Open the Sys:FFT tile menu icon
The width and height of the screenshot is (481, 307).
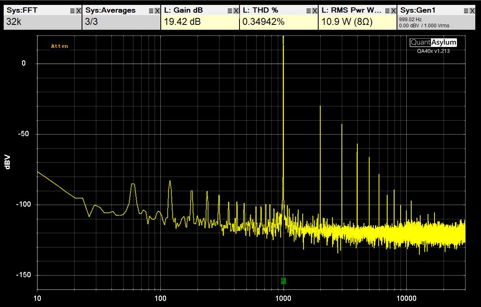point(72,11)
